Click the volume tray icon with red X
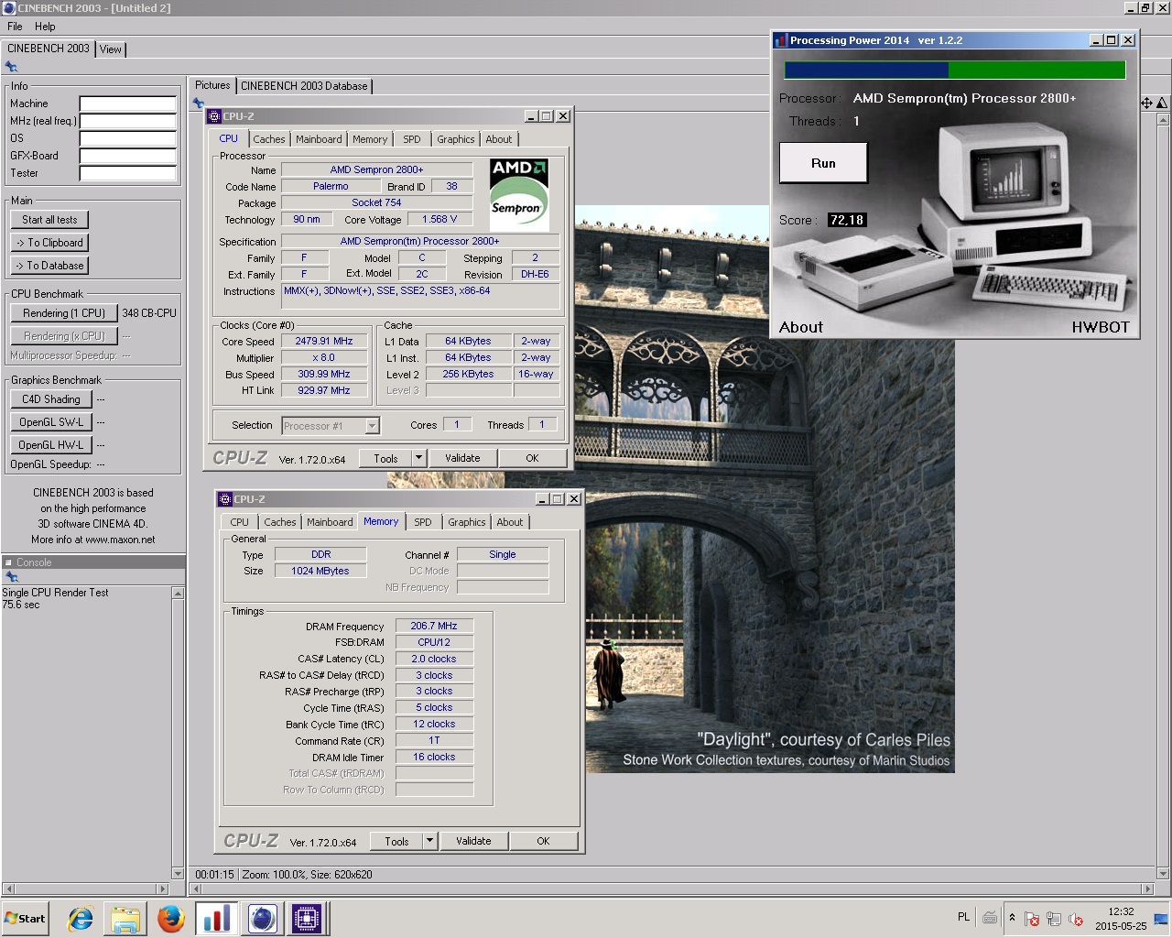The width and height of the screenshot is (1172, 938). point(1076,919)
